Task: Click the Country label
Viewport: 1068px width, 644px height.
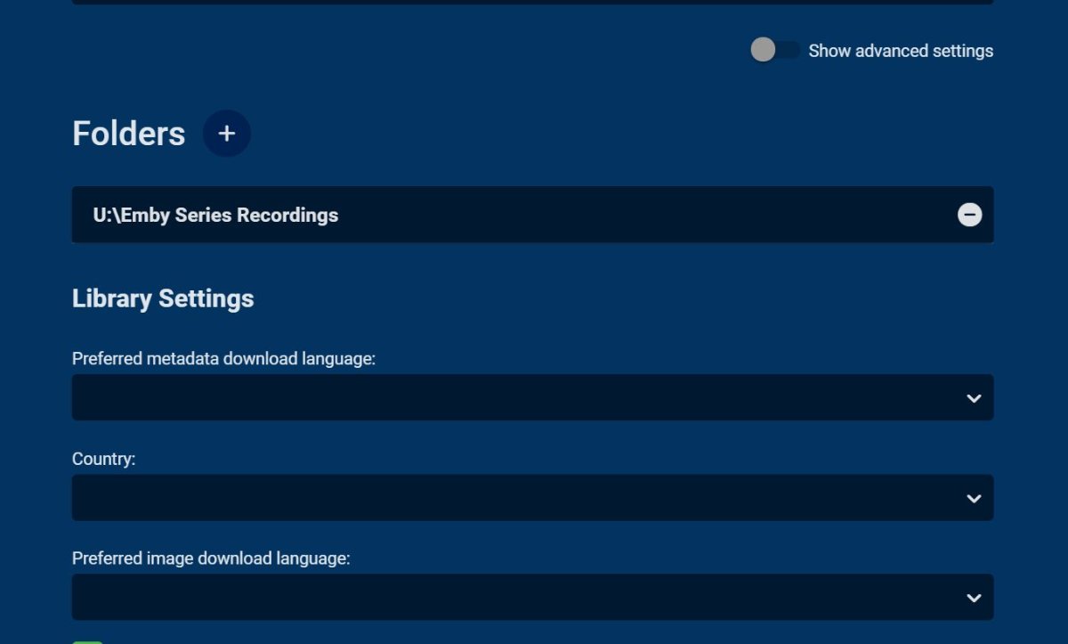Action: point(103,459)
